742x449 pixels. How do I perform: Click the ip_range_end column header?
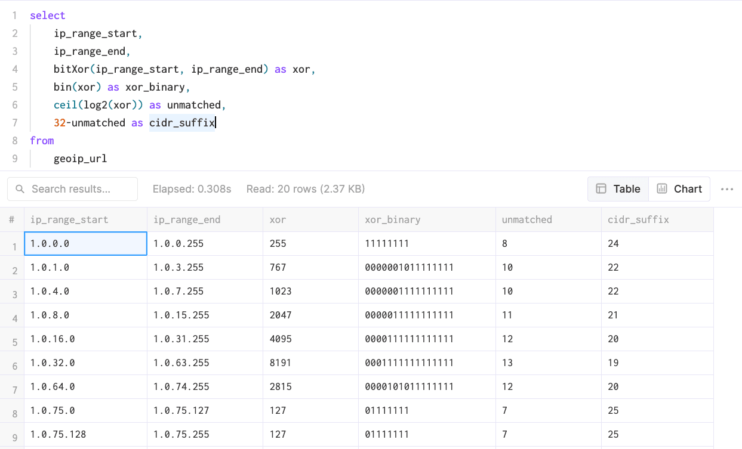point(187,219)
